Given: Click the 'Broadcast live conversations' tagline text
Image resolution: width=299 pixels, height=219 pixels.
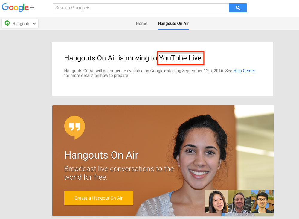Looking at the screenshot, I should (x=119, y=173).
